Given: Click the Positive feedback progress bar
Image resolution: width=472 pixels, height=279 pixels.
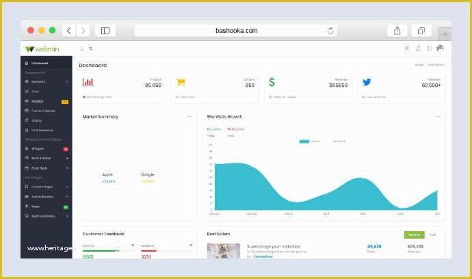Looking at the screenshot, I should click(107, 251).
